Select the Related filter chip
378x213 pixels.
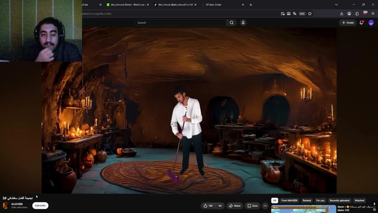pyautogui.click(x=307, y=201)
